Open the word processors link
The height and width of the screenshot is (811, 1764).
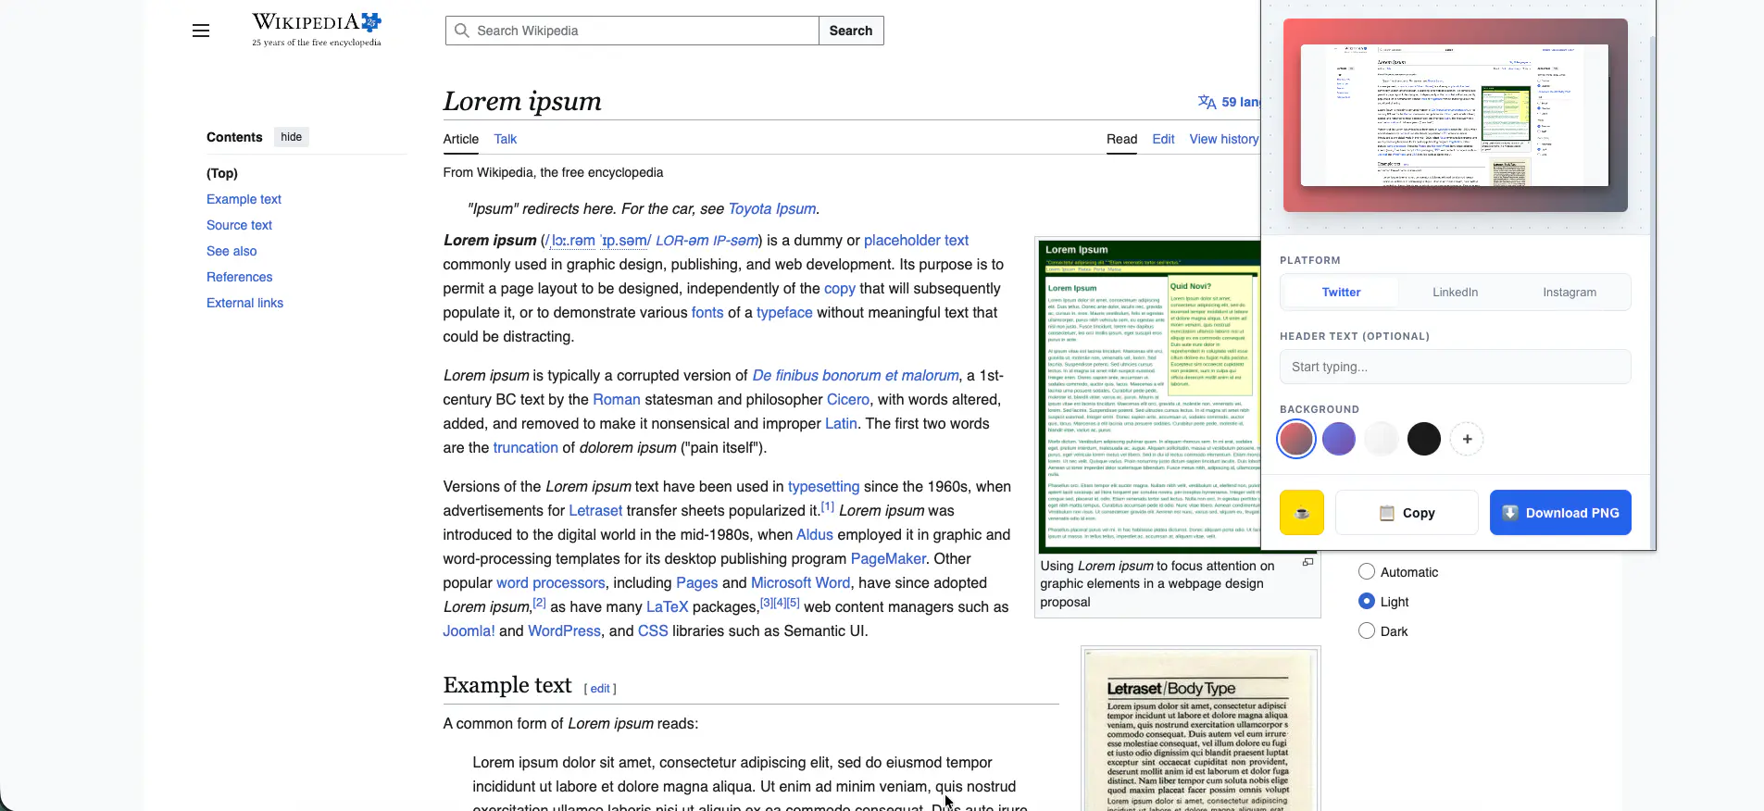pos(551,582)
